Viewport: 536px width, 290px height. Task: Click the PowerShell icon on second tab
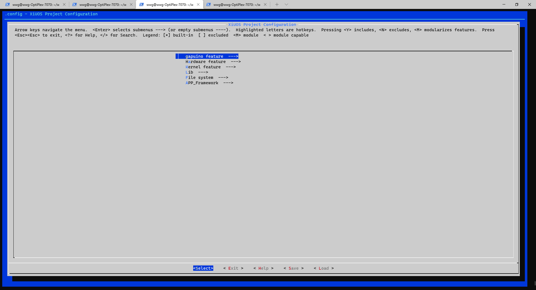[75, 4]
